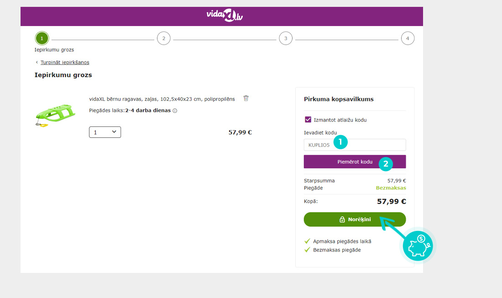This screenshot has width=502, height=298.
Task: Go to checkout step 3 circle
Action: coord(286,38)
